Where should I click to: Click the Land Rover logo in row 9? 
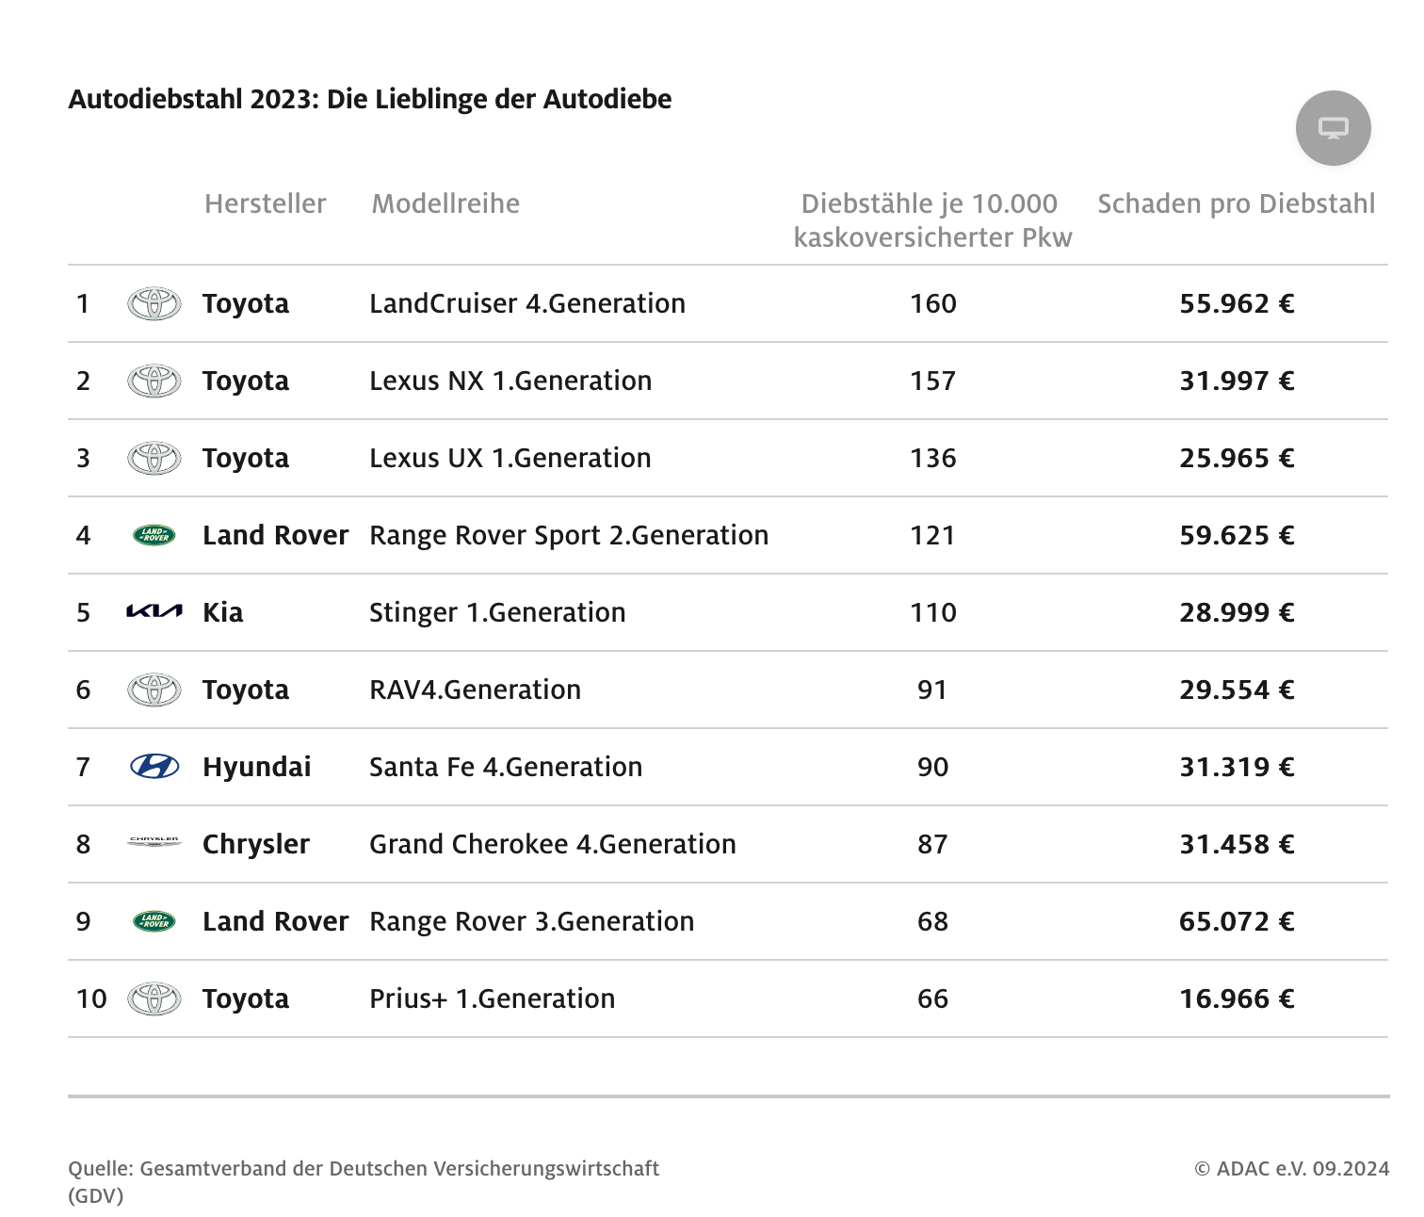(154, 921)
